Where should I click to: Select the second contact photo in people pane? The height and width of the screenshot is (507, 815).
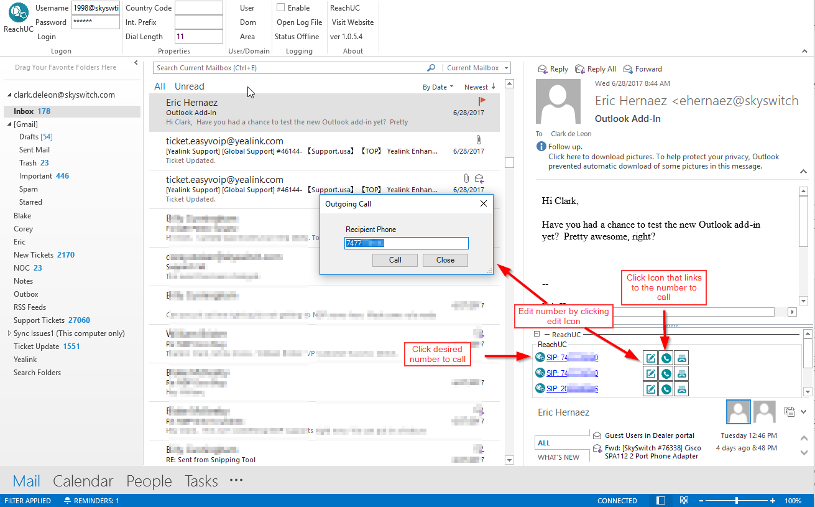(x=765, y=412)
